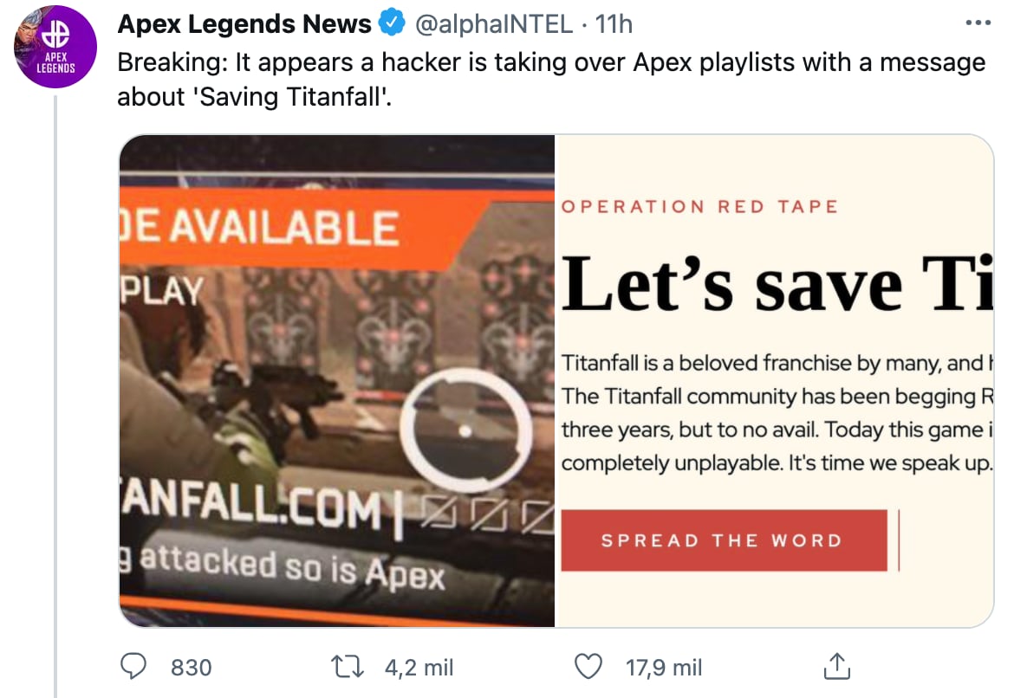Open the @alphaINTEL handle link
Viewport: 1014px width, 698px height.
click(x=495, y=24)
